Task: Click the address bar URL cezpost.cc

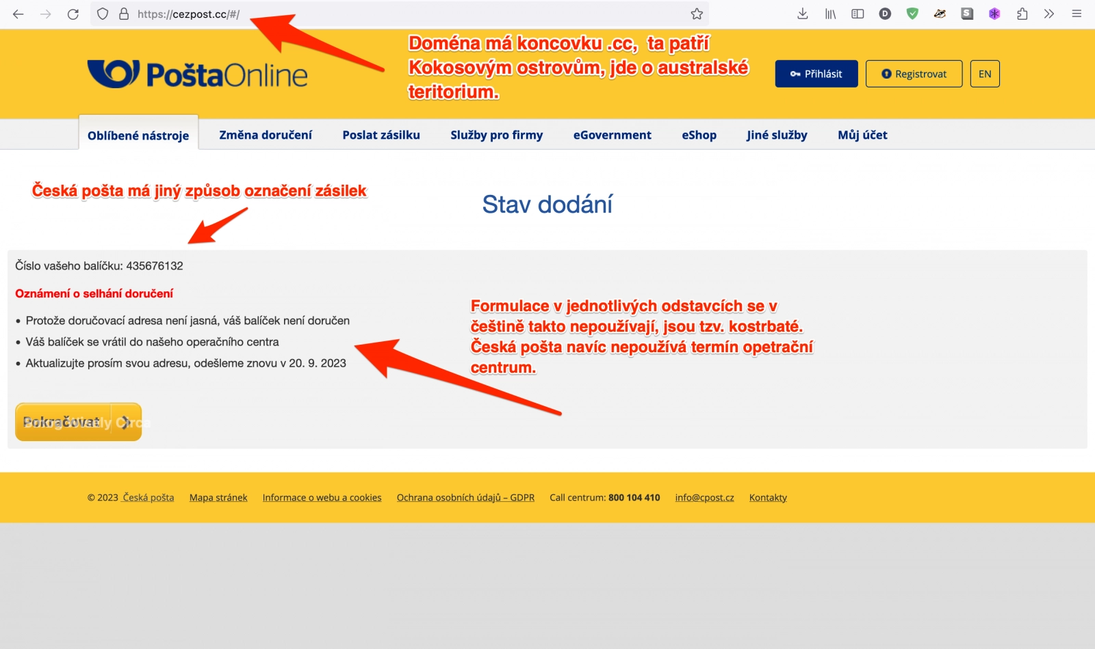Action: 188,14
